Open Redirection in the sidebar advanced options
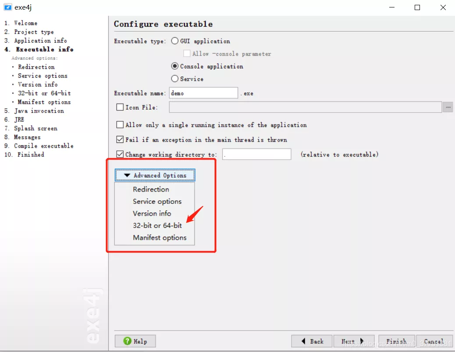 (x=36, y=67)
